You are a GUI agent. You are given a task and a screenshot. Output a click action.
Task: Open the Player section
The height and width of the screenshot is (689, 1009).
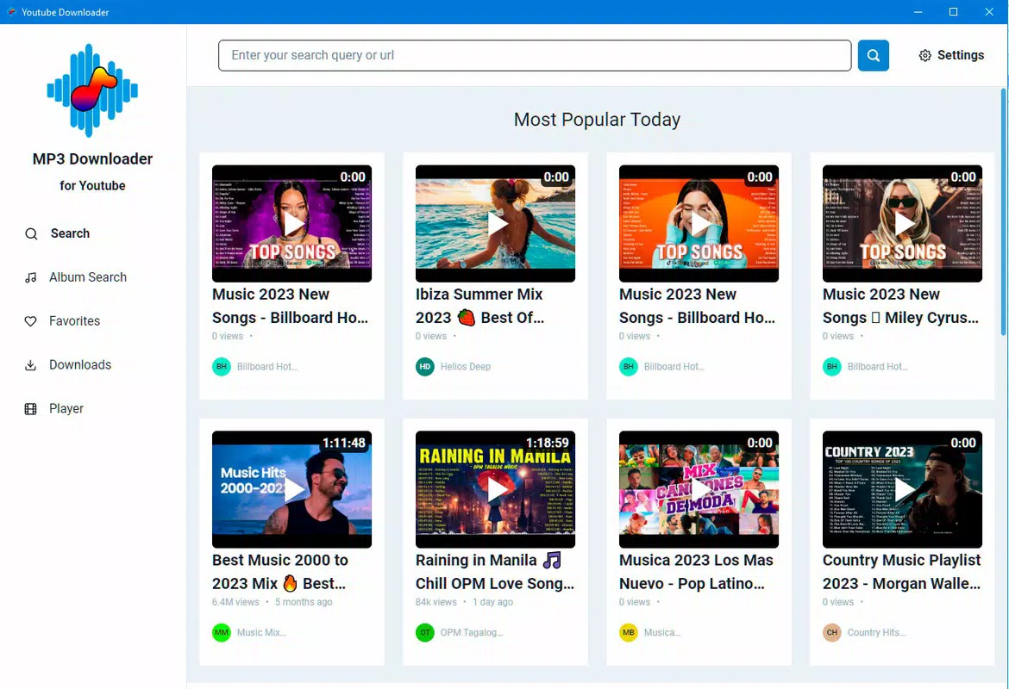point(66,409)
